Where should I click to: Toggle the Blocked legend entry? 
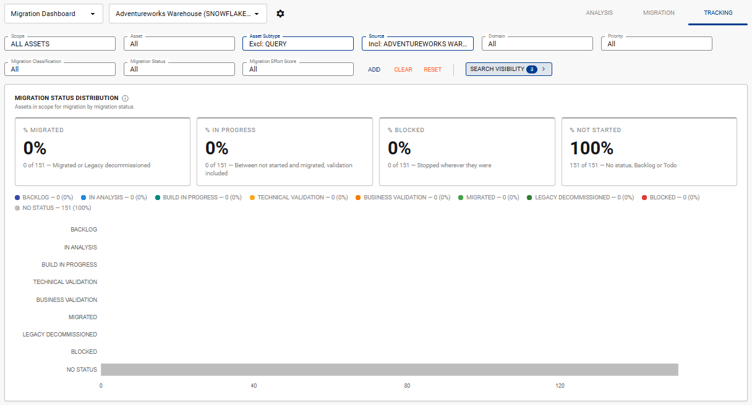(x=670, y=198)
